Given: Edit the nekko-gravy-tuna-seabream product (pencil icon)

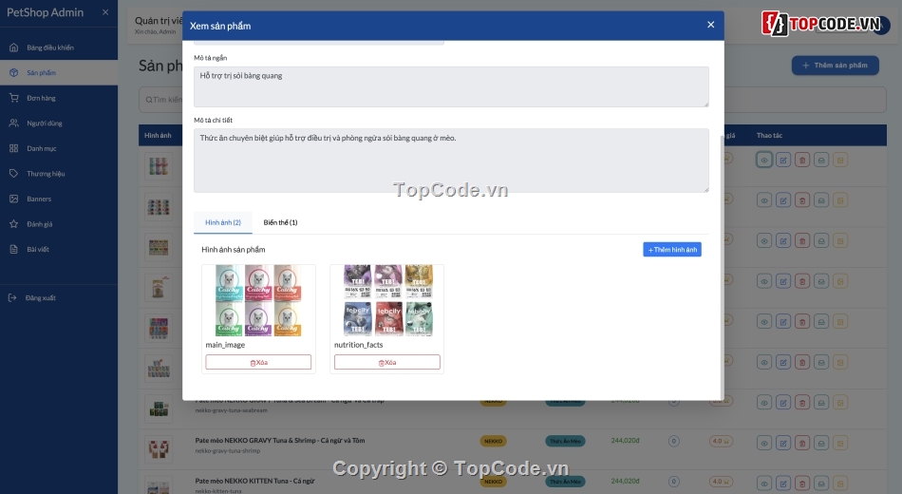Looking at the screenshot, I should [783, 403].
